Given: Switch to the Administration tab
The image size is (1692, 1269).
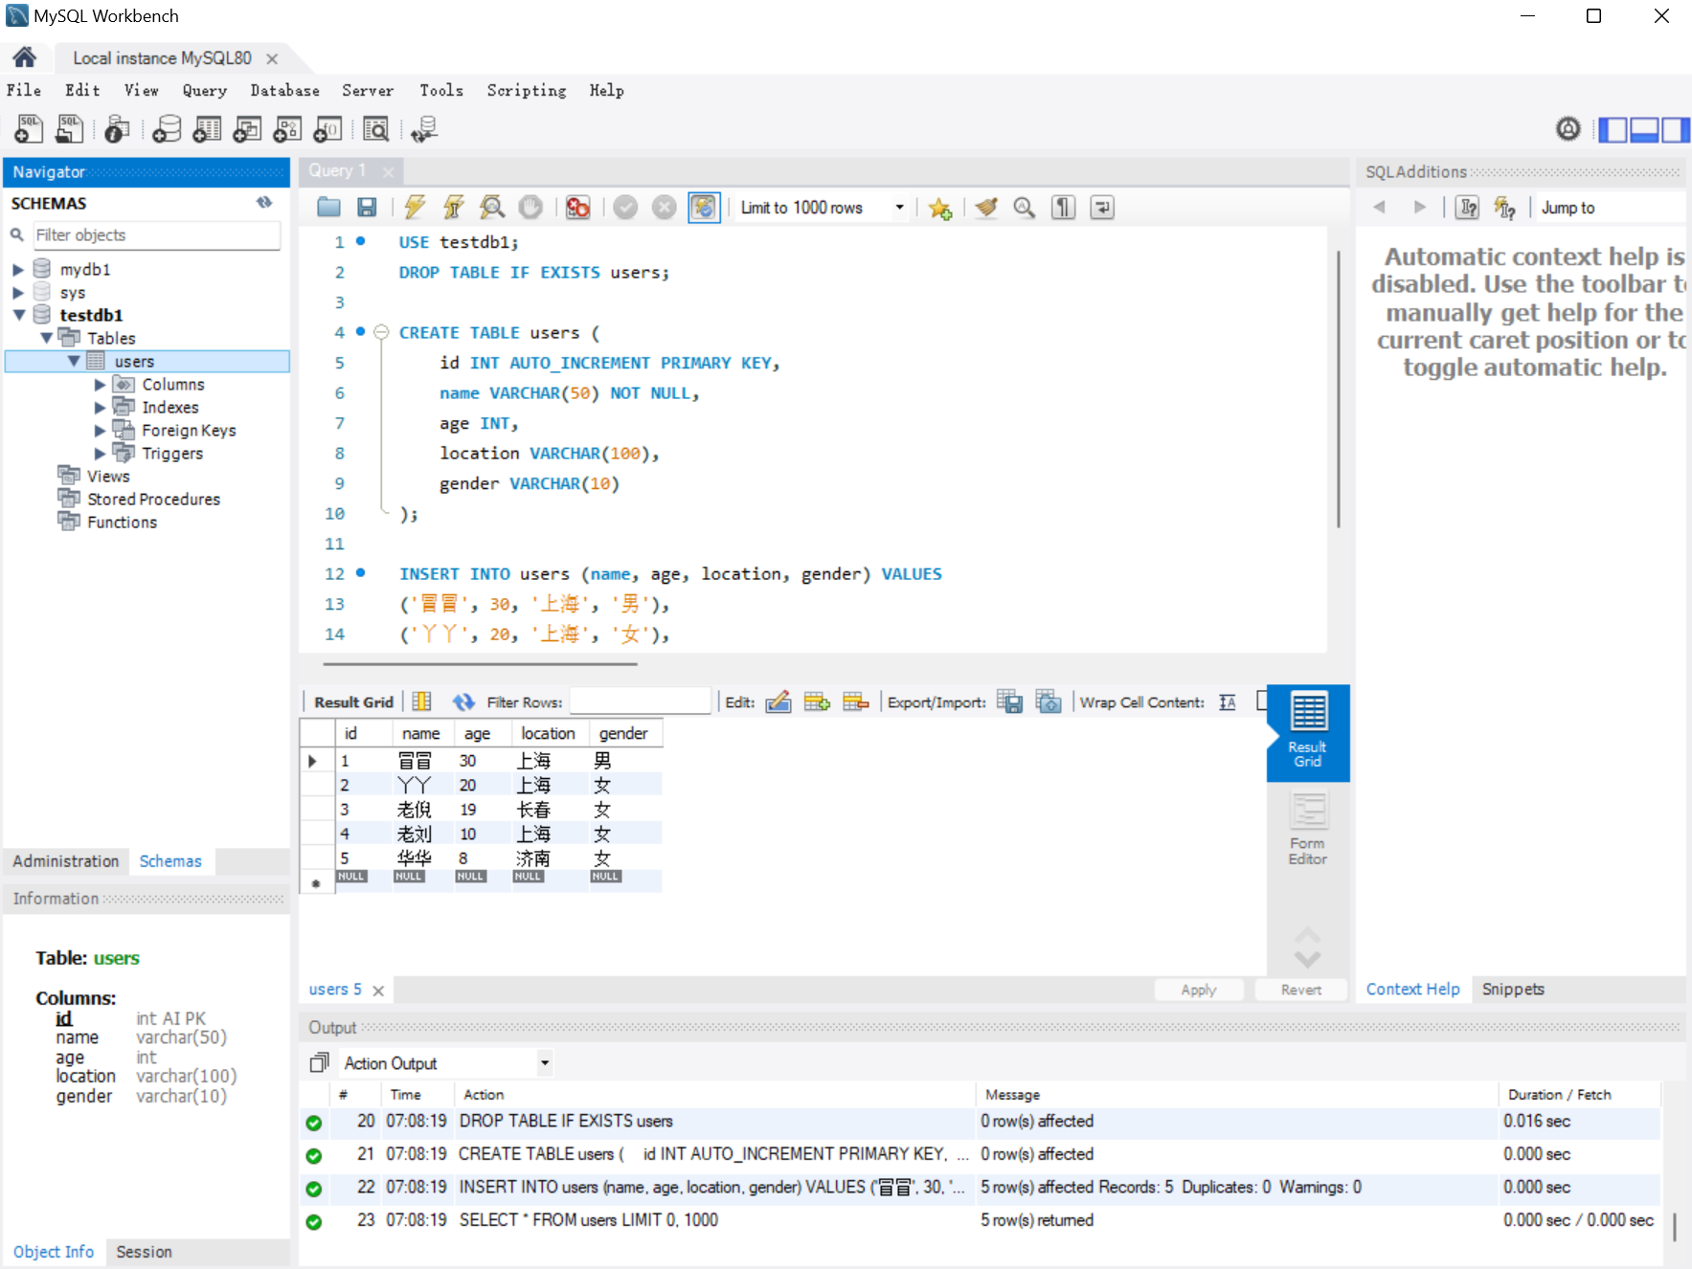Looking at the screenshot, I should [66, 861].
